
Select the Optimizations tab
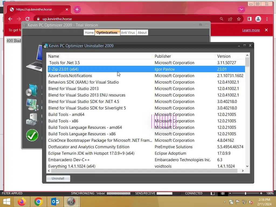point(107,33)
